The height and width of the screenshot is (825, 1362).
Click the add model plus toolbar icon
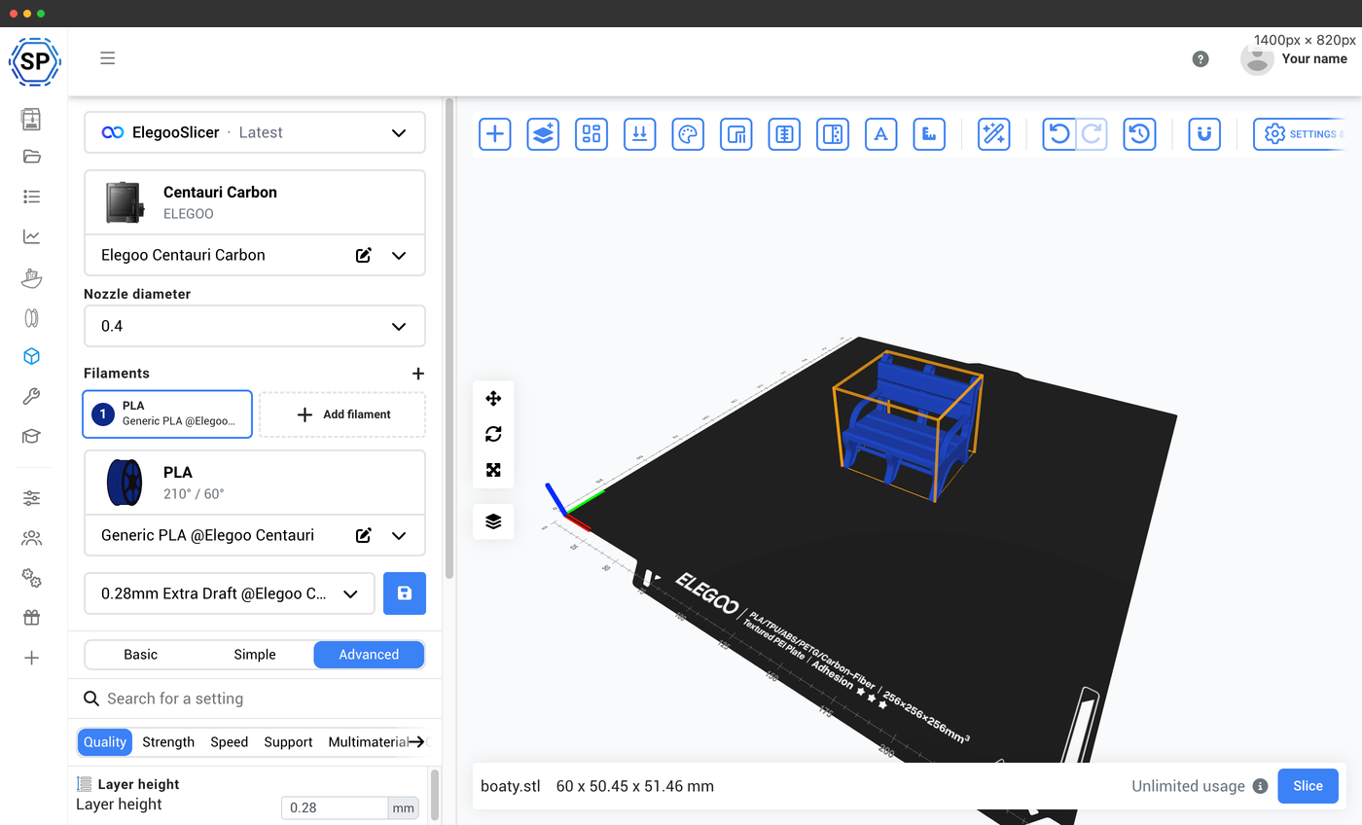[x=495, y=134]
